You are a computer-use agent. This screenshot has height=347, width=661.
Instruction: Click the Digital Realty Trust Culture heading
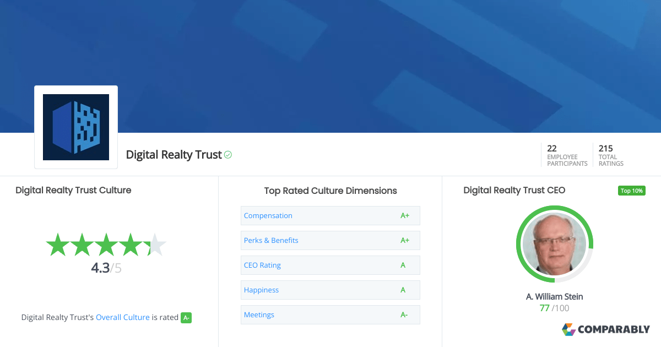73,190
